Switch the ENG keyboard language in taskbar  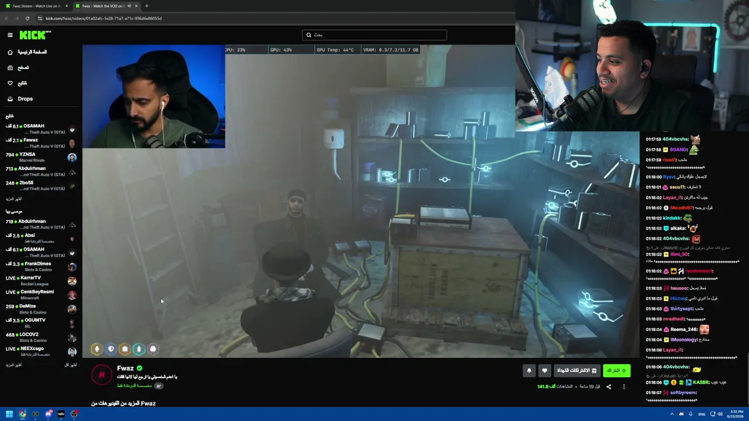coord(702,414)
